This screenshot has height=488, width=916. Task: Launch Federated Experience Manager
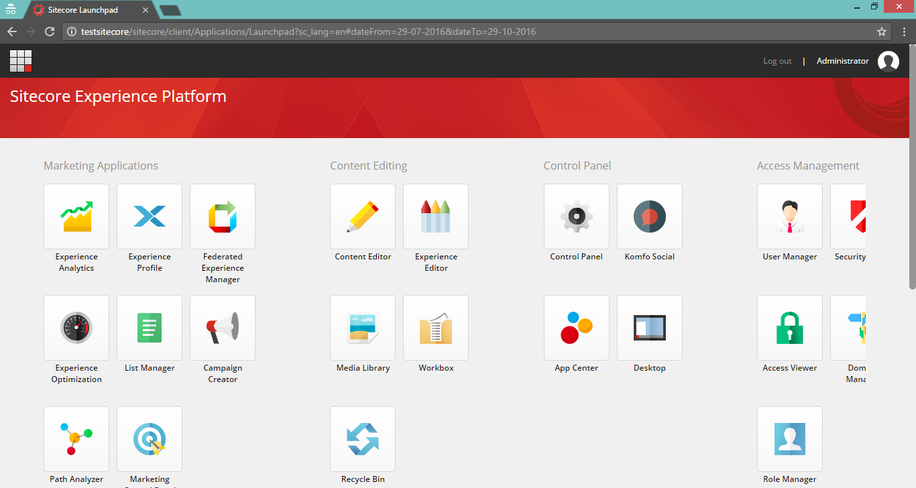223,217
